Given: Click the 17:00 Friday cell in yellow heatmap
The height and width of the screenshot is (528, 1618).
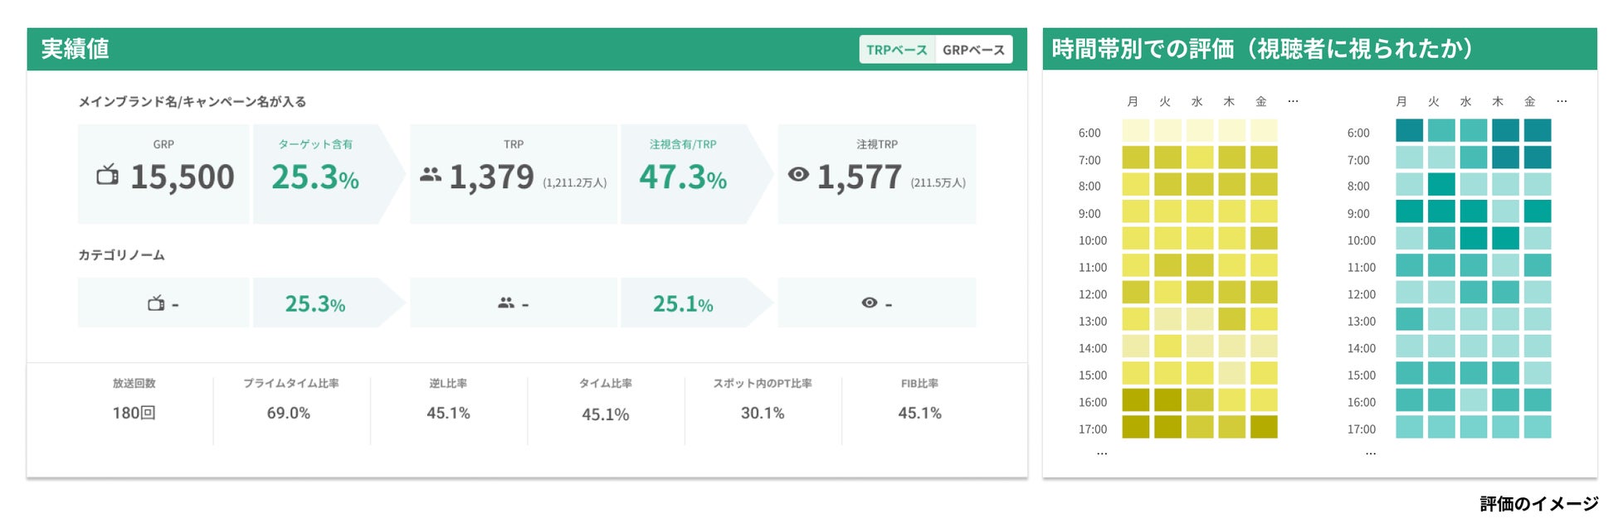Looking at the screenshot, I should 1264,427.
